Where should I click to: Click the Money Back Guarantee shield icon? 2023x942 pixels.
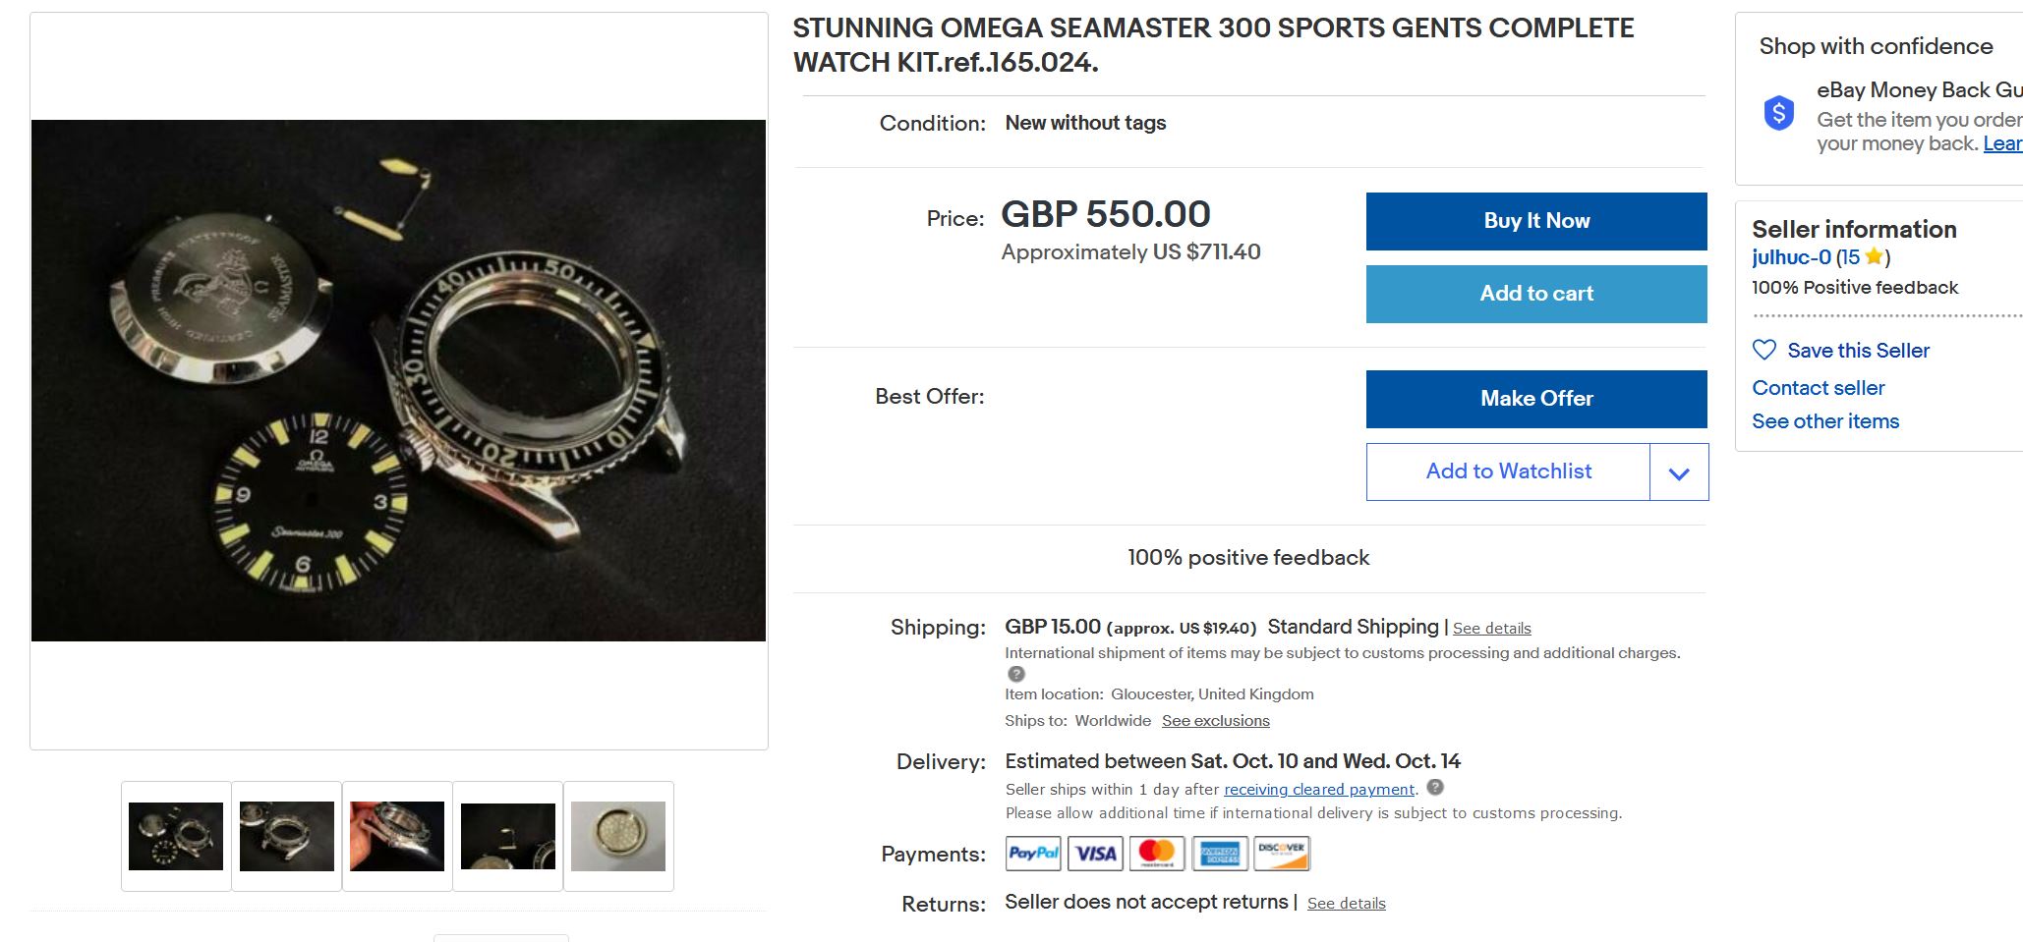click(x=1779, y=114)
